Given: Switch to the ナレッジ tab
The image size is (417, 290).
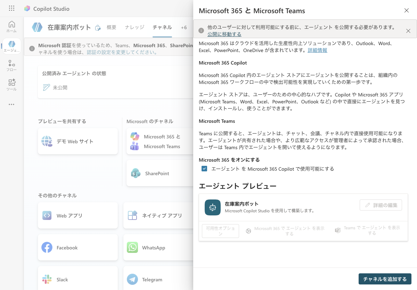Looking at the screenshot, I should pos(134,27).
